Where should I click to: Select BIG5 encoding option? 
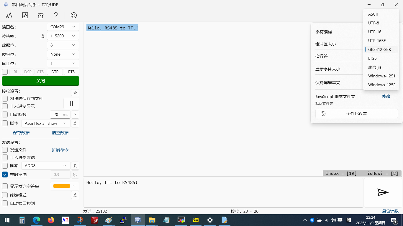point(381,58)
